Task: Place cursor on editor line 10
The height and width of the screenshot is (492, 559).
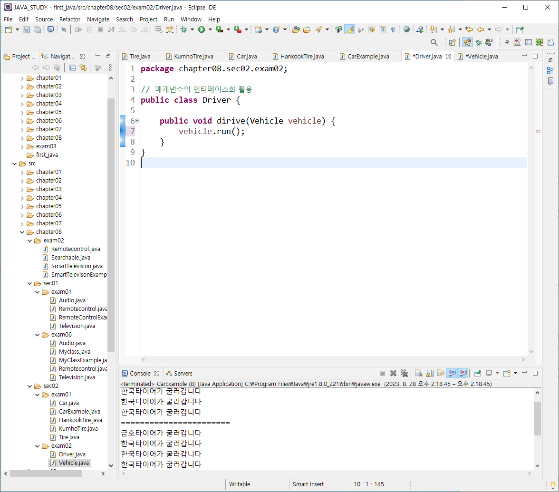Action: [333, 163]
